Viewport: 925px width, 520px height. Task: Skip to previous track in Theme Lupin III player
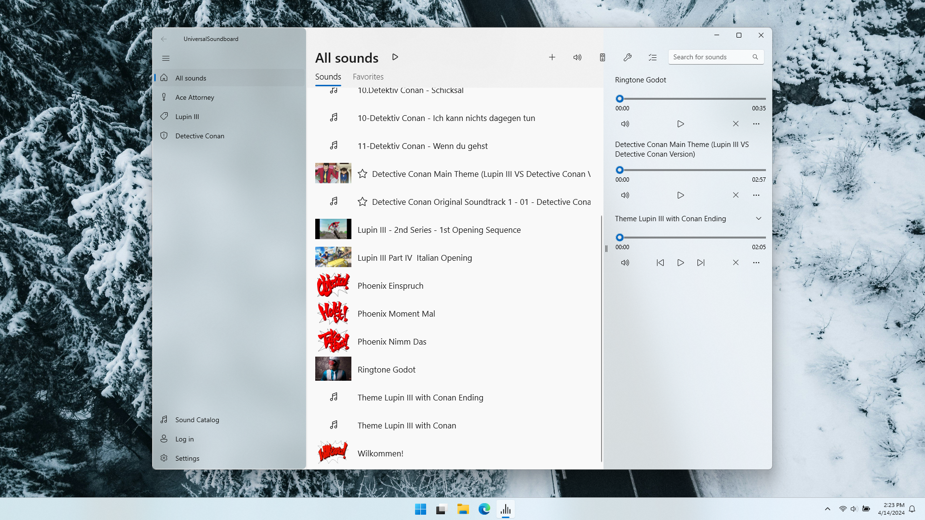point(660,263)
